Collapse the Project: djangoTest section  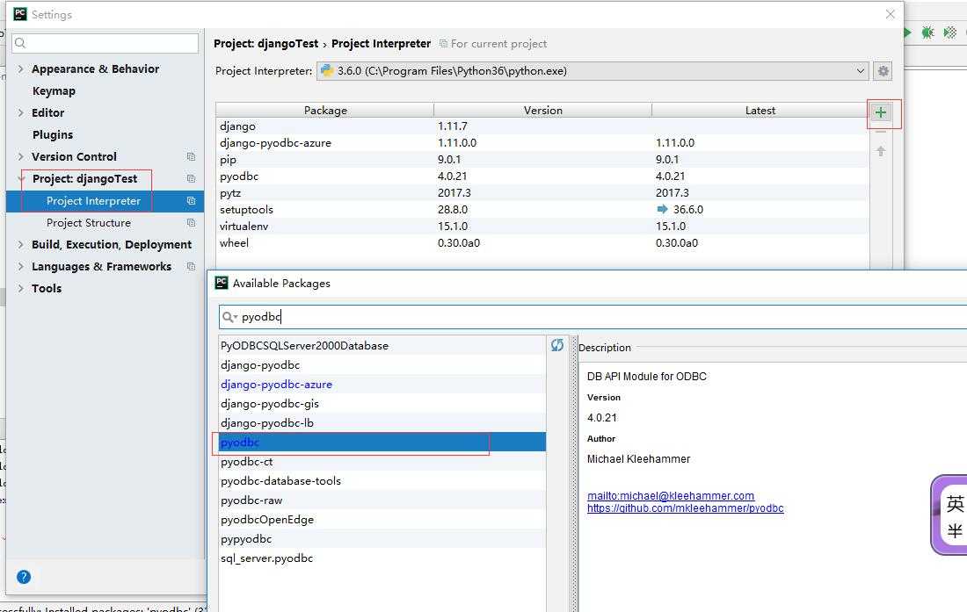20,178
